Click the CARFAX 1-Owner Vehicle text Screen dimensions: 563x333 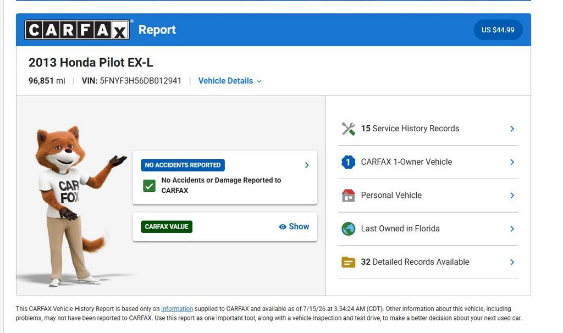tap(406, 162)
